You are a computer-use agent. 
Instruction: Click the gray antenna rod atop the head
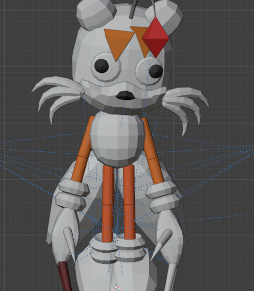134,9
